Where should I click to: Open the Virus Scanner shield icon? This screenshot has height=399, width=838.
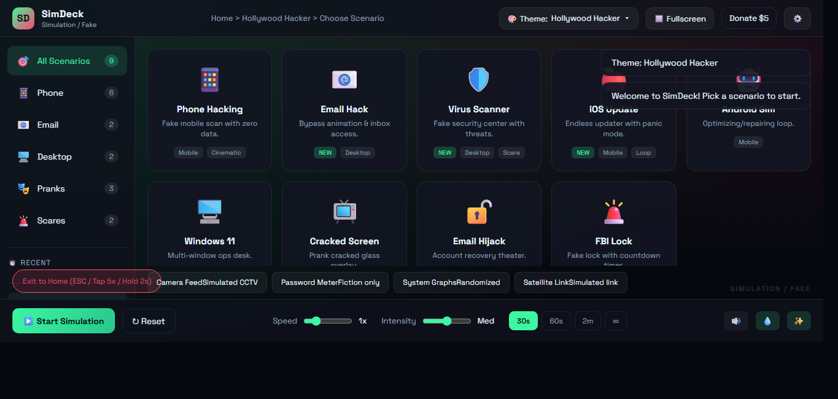(479, 79)
